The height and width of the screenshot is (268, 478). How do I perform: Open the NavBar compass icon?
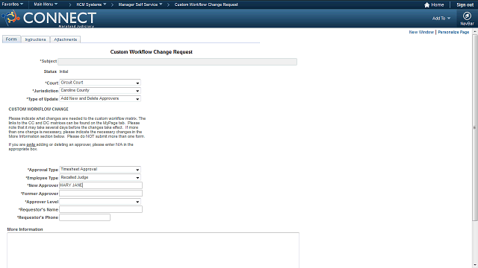pyautogui.click(x=467, y=16)
